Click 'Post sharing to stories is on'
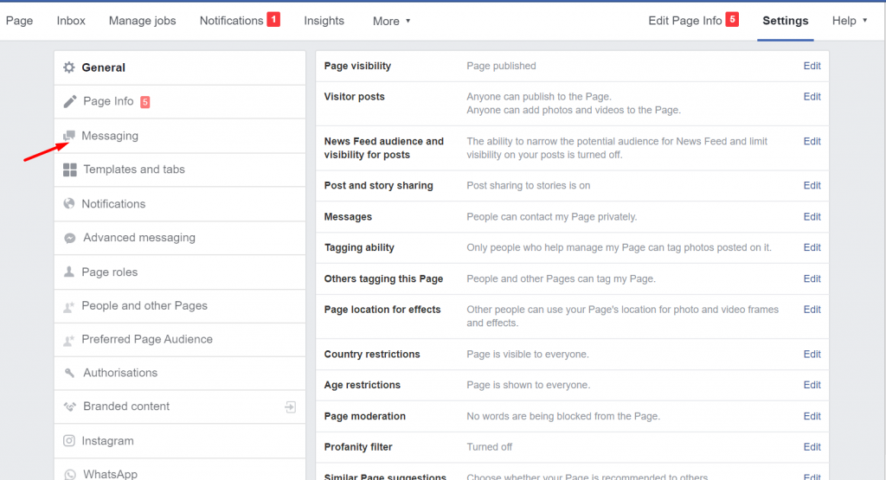This screenshot has height=480, width=886. [529, 185]
